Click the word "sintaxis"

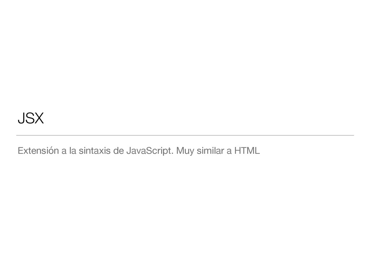point(95,151)
